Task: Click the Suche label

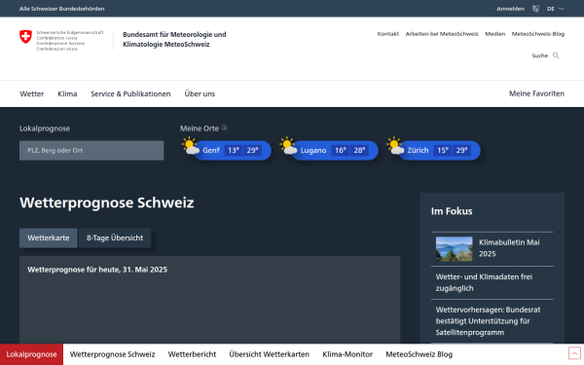Action: [x=539, y=55]
